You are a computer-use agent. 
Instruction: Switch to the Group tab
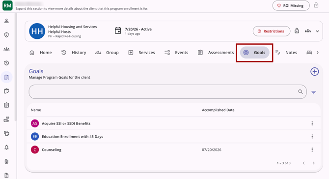tap(107, 53)
